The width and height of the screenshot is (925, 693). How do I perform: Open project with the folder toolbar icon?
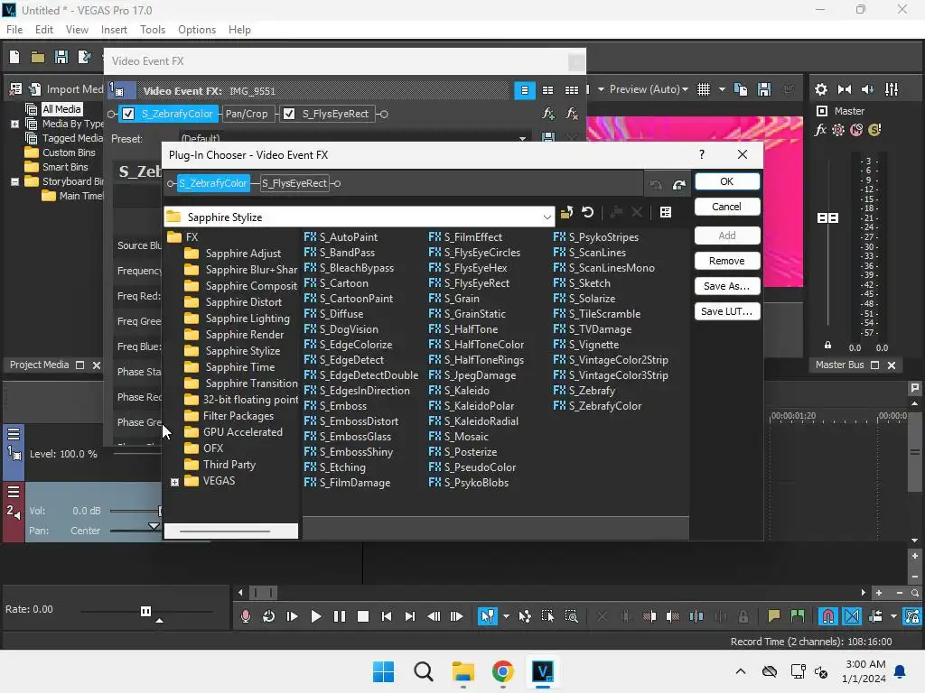pyautogui.click(x=38, y=57)
